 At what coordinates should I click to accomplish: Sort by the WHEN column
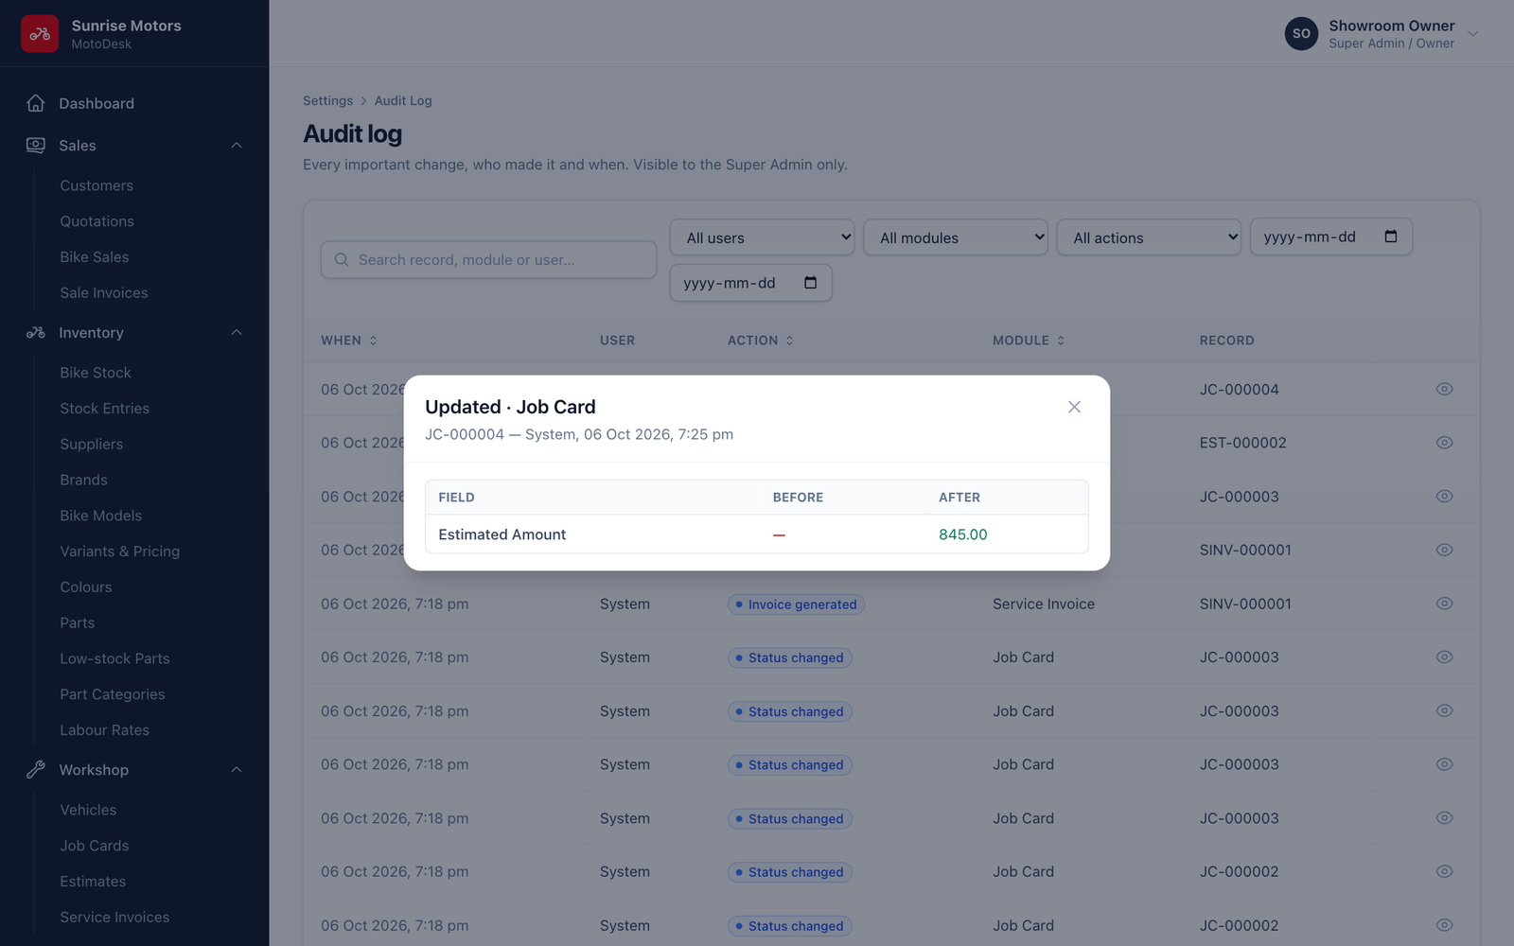(349, 341)
